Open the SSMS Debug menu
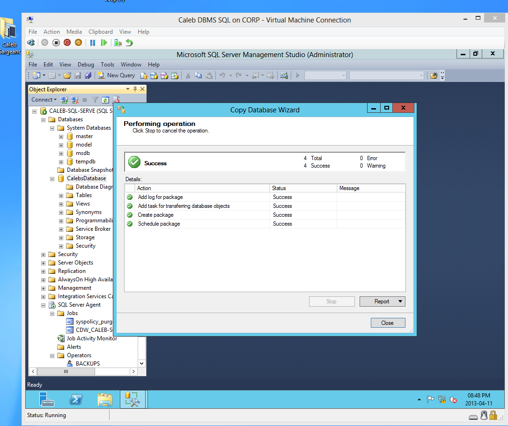This screenshot has width=508, height=426. point(86,65)
